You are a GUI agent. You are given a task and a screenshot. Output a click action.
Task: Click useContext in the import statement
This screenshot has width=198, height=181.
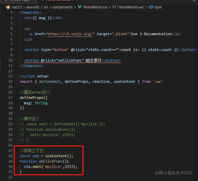(125, 81)
